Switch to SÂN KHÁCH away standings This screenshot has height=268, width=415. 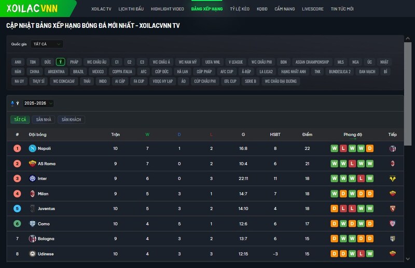72,120
